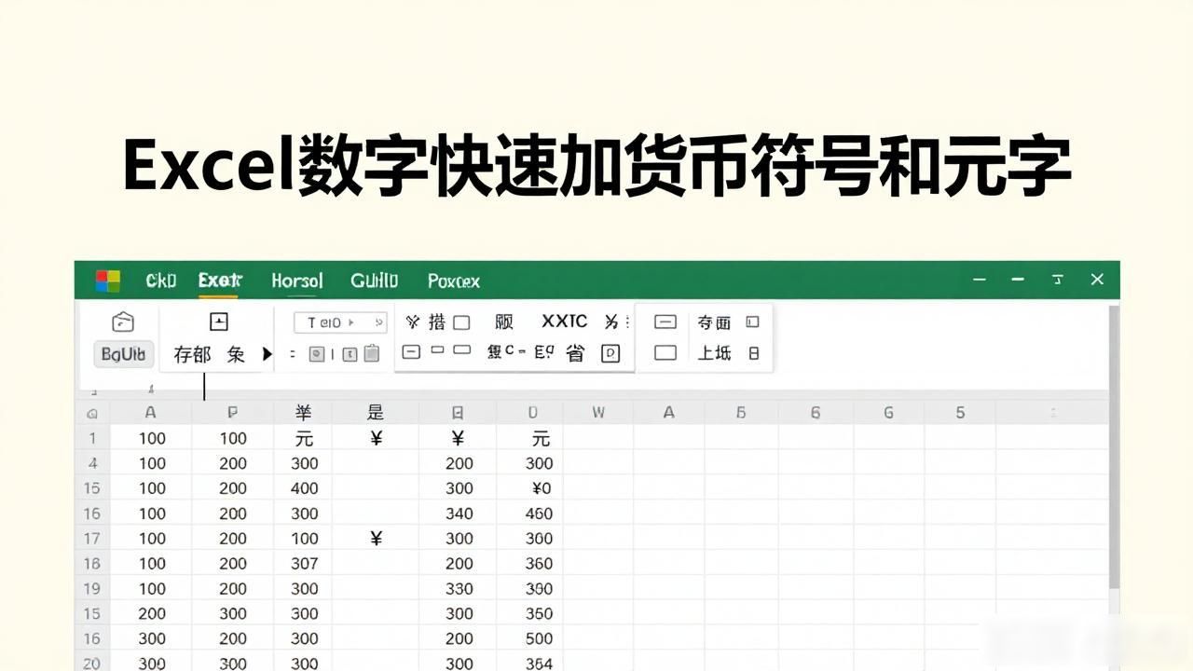The image size is (1193, 671).
Task: Click the small icon right of 夺面
Action: coord(753,322)
